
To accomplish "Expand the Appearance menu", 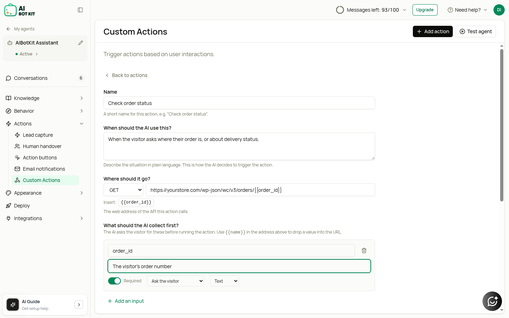I will (x=45, y=193).
